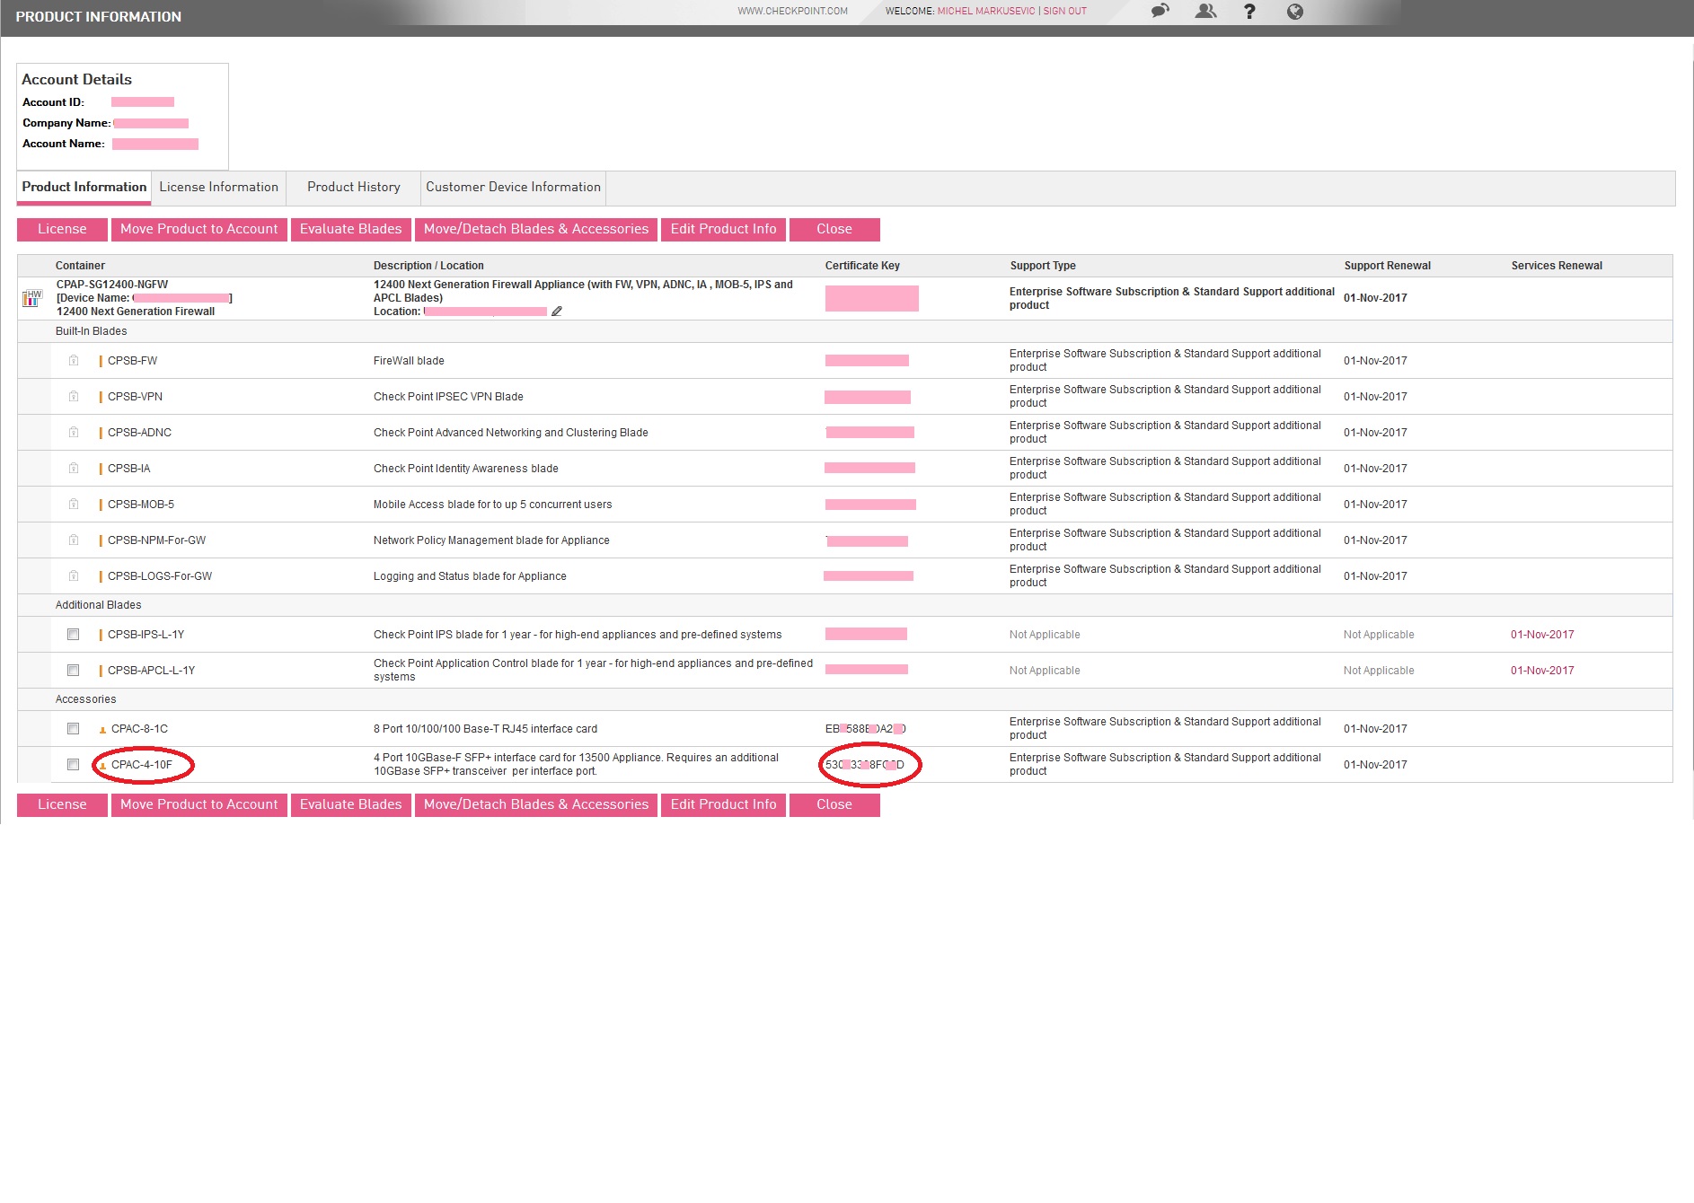Viewport: 1694px width, 1203px height.
Task: Open the WWW.CHECKPOINT.COM link
Action: [793, 12]
